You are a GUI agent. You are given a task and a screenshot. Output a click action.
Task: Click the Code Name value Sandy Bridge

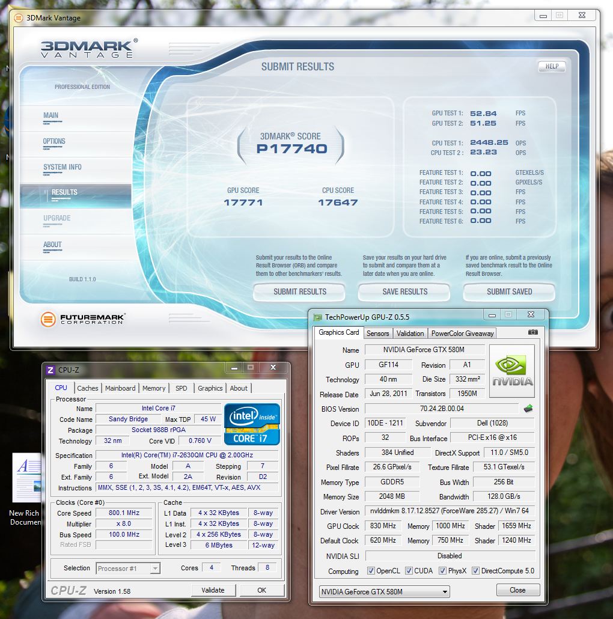pyautogui.click(x=128, y=419)
